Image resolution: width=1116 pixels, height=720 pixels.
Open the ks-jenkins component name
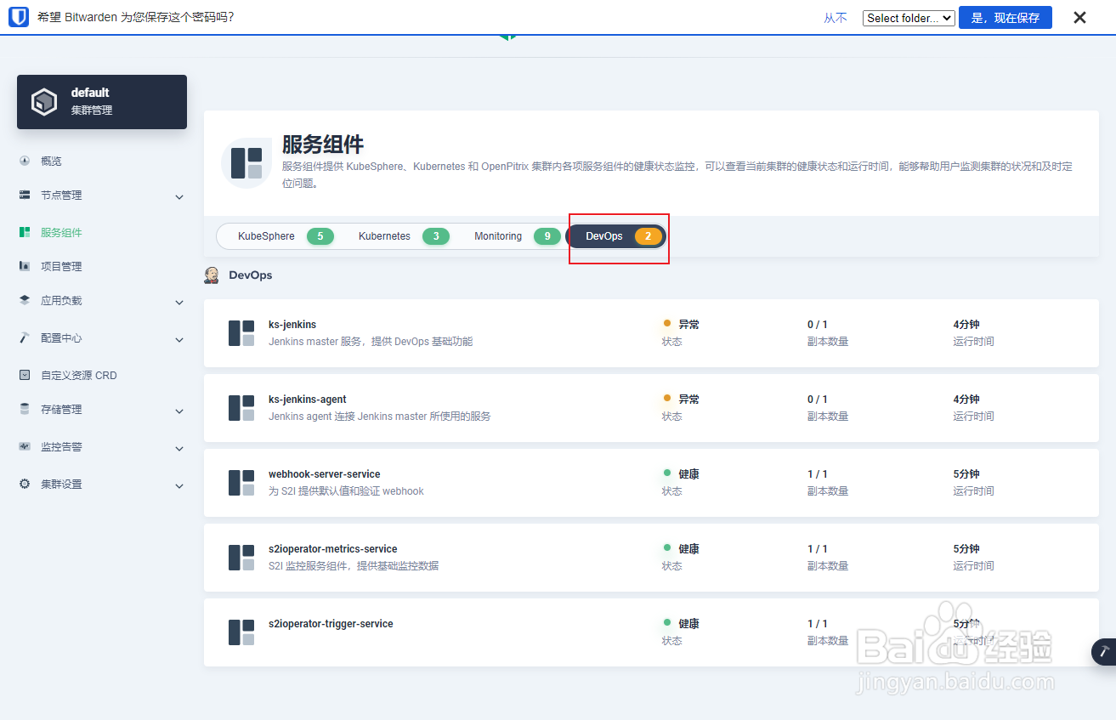click(x=292, y=325)
